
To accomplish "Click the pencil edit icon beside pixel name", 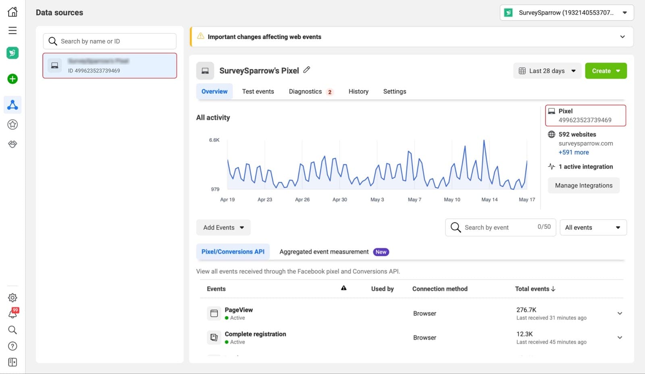I will [x=307, y=70].
